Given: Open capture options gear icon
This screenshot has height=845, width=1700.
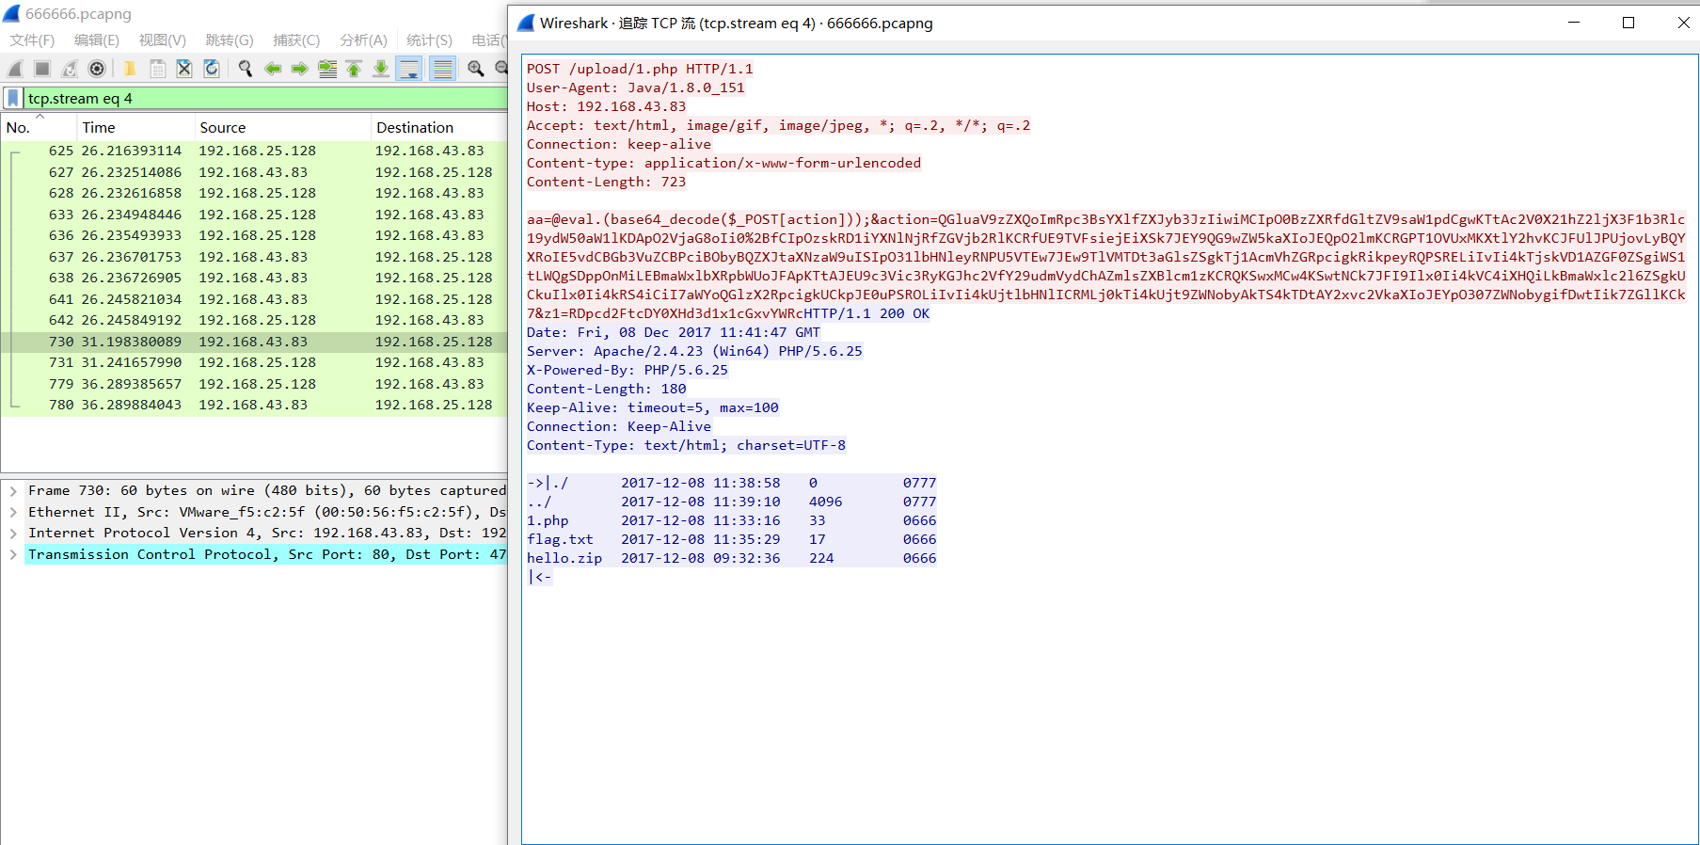Looking at the screenshot, I should (x=96, y=69).
